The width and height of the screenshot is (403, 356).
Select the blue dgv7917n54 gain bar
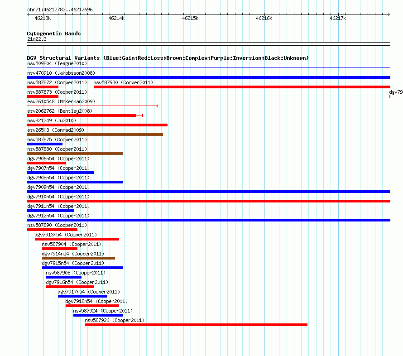tap(83, 296)
